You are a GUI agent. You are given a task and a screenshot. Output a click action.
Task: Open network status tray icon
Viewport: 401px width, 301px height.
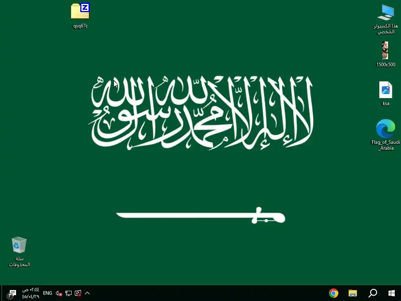coord(68,293)
